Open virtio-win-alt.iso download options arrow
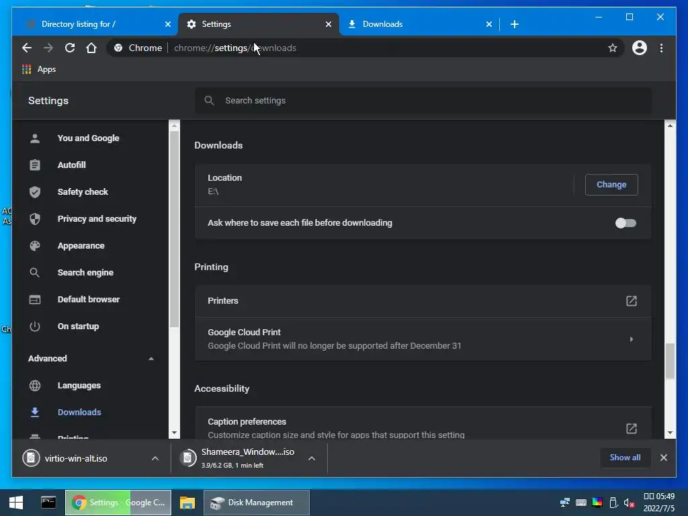688x516 pixels. (x=155, y=458)
